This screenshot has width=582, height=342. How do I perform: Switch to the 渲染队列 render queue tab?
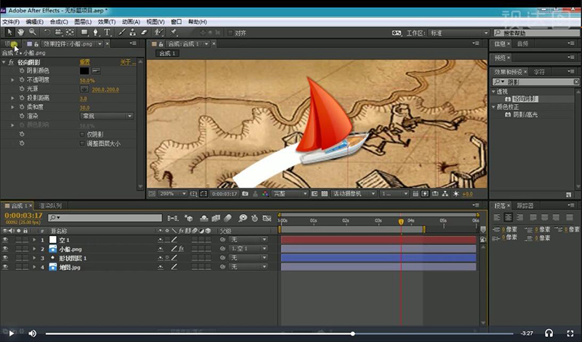(x=52, y=206)
